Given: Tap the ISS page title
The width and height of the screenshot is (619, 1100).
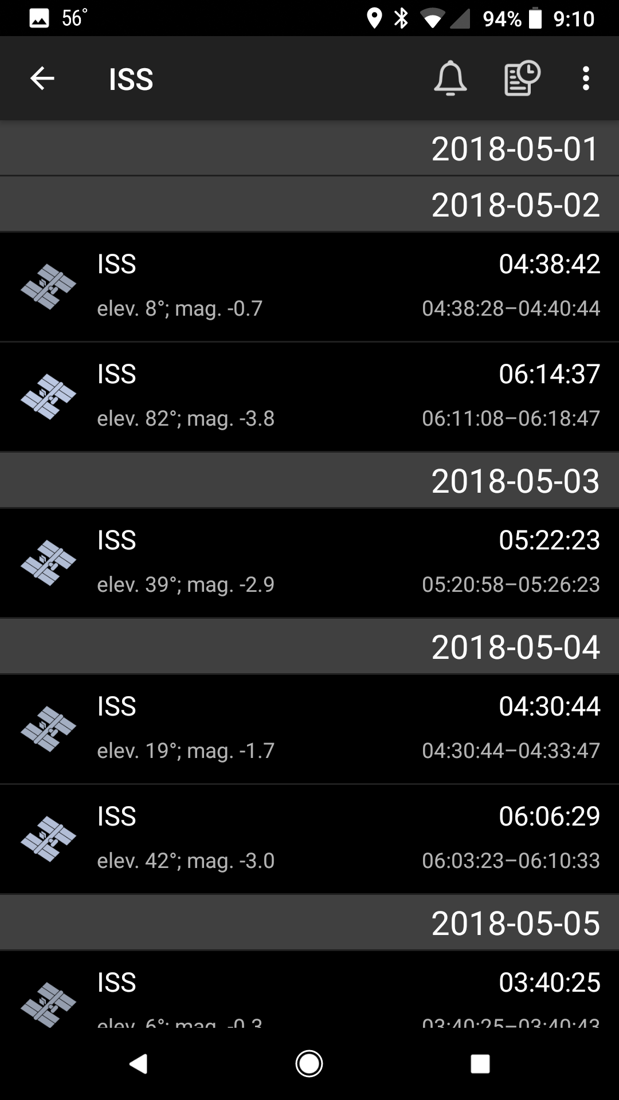Looking at the screenshot, I should click(131, 79).
